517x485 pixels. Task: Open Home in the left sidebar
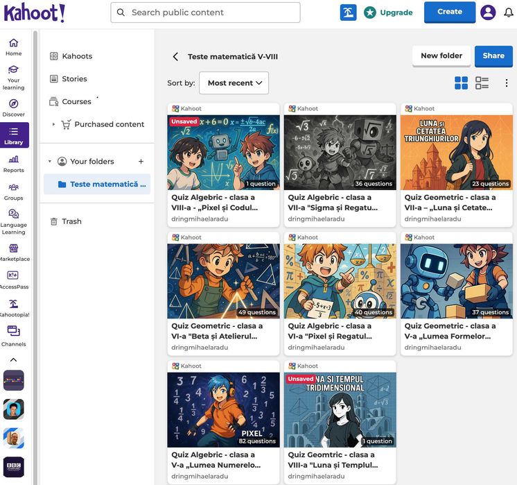click(x=14, y=47)
